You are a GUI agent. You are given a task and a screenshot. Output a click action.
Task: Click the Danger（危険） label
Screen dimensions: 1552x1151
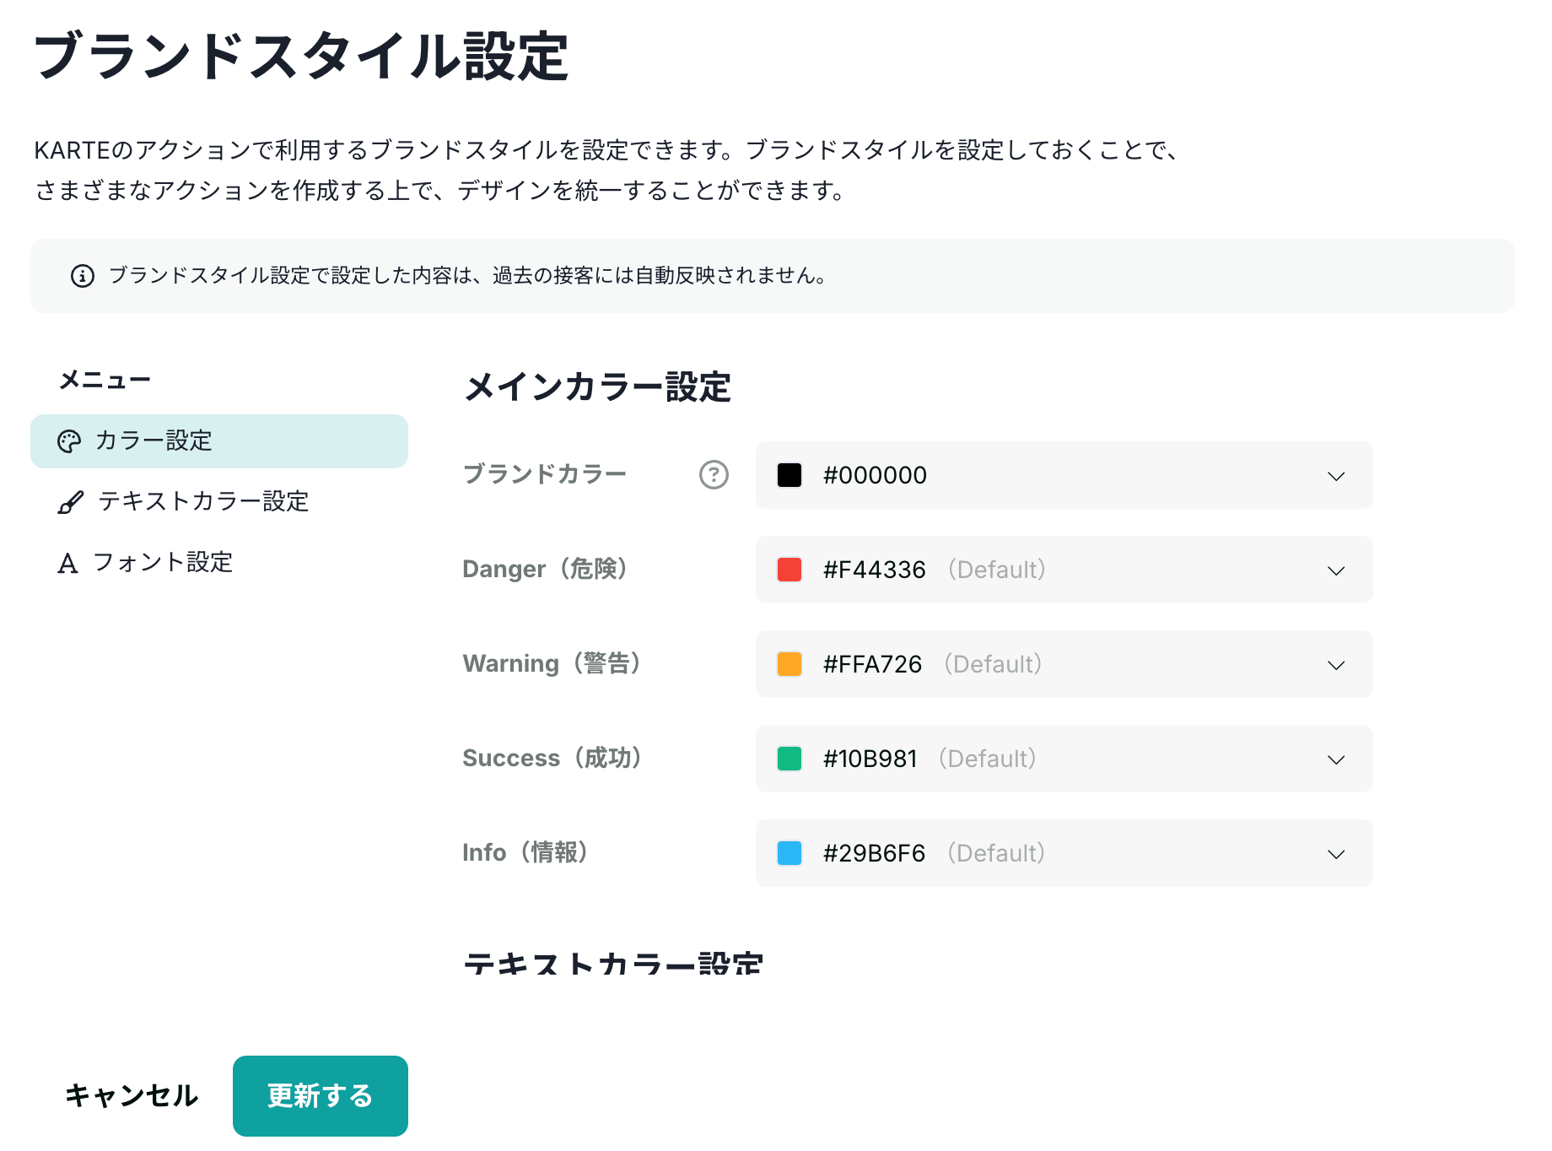pos(545,569)
